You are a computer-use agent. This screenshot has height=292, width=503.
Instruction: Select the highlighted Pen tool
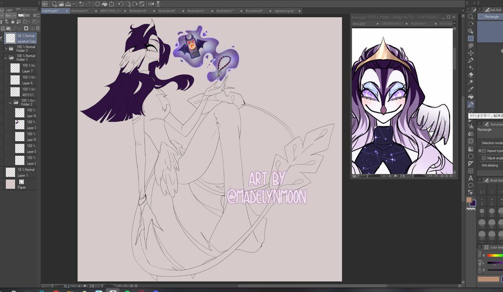click(471, 105)
